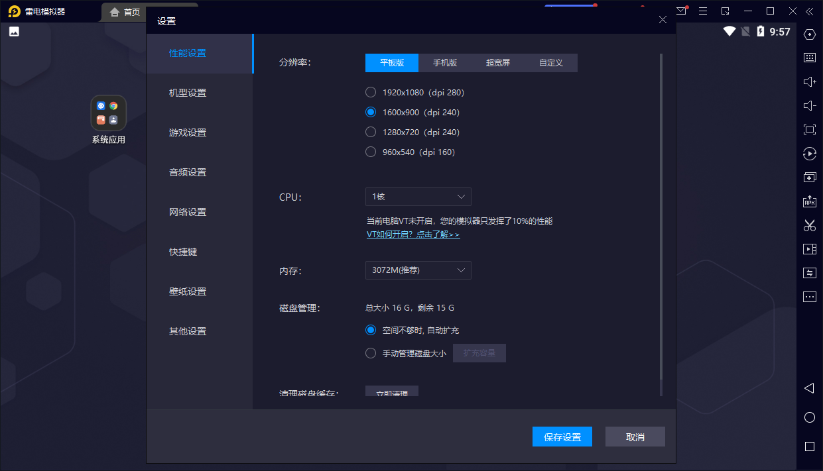This screenshot has width=823, height=471.
Task: Click the scissors screenshot icon
Action: (809, 225)
